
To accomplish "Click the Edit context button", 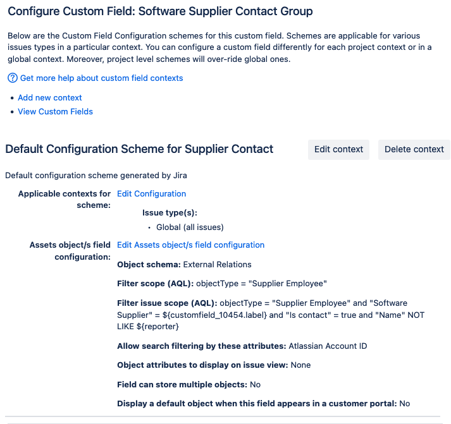I will point(338,149).
